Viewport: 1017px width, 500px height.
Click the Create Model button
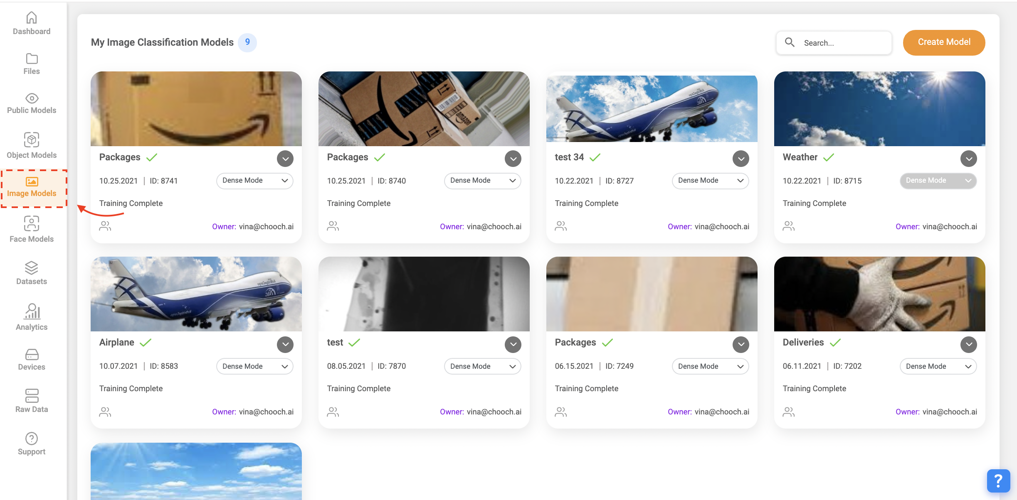tap(943, 42)
